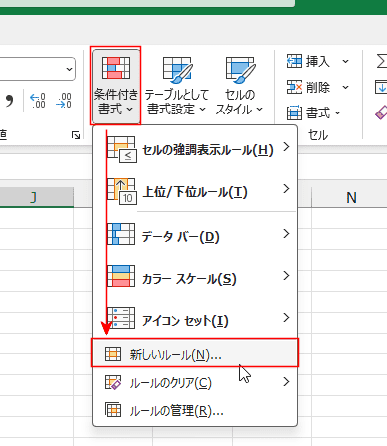Choose 新しいルール menu item
Image resolution: width=387 pixels, height=446 pixels.
pyautogui.click(x=195, y=354)
